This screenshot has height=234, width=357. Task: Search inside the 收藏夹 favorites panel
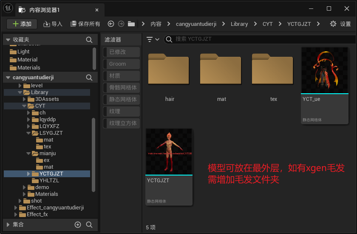[89, 39]
